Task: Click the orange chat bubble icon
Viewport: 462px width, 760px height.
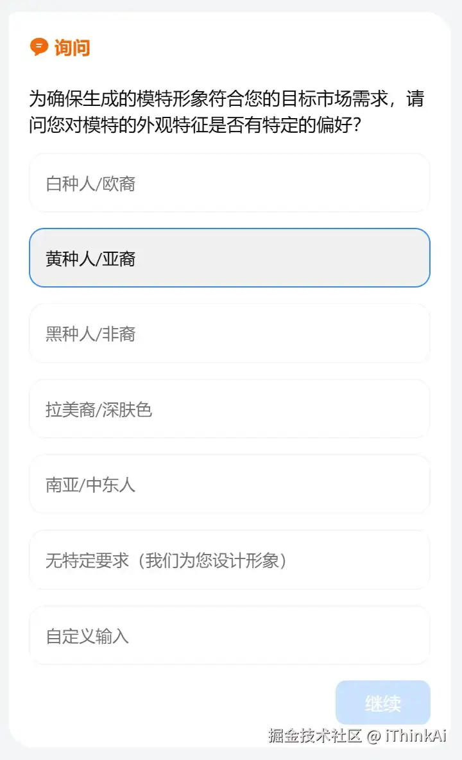Action: 39,47
